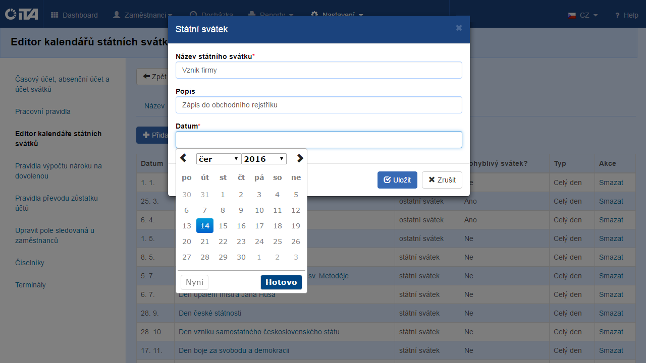Open the year dropdown showing 2016
Screen dimensions: 646x363
pos(264,159)
